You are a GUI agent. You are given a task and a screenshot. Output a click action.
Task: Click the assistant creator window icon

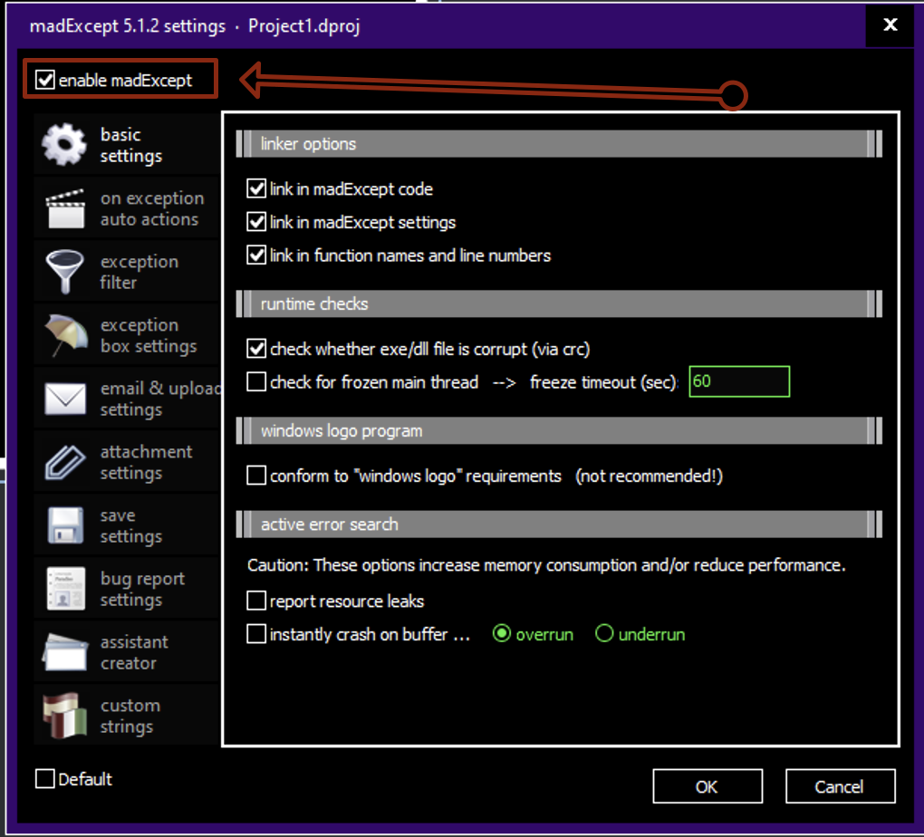click(x=65, y=652)
